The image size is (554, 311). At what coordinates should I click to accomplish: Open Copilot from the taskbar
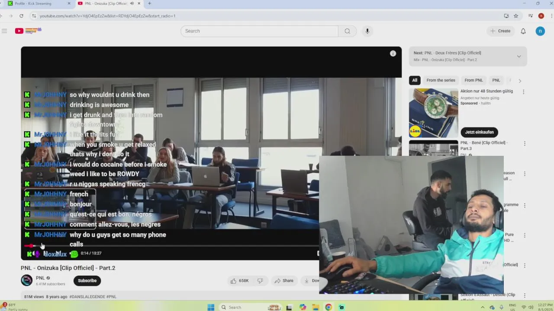(303, 307)
